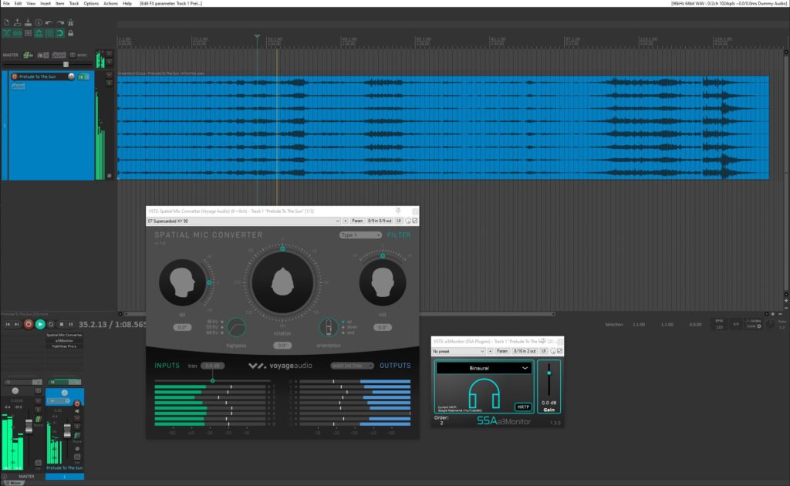Image resolution: width=790 pixels, height=486 pixels.
Task: Toggle the locking padlock icon
Action: click(x=70, y=33)
